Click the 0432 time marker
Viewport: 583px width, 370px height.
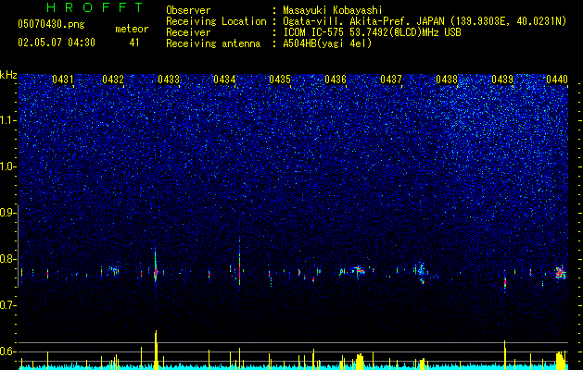(113, 80)
